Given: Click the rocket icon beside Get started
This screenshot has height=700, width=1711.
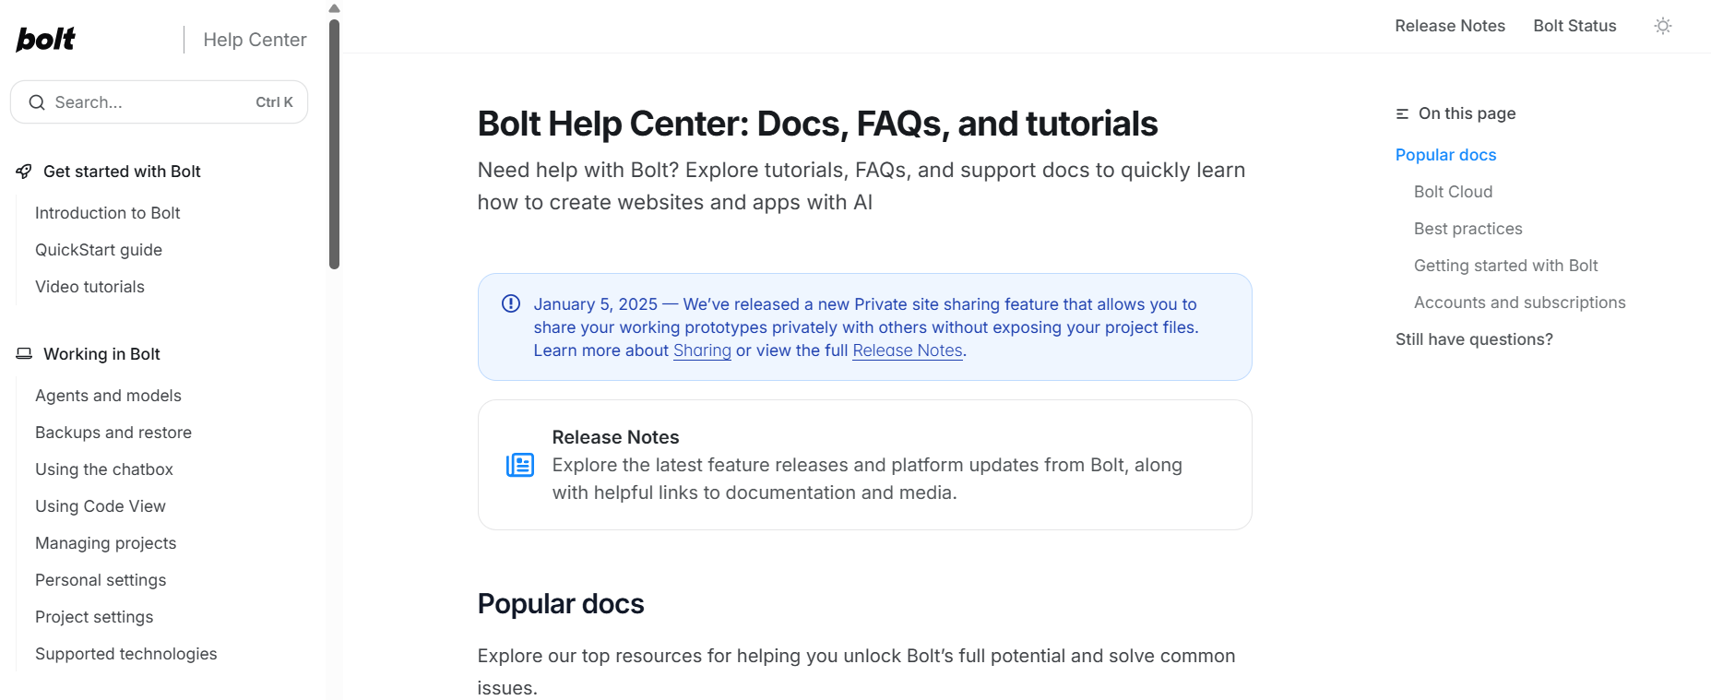Looking at the screenshot, I should coord(24,172).
